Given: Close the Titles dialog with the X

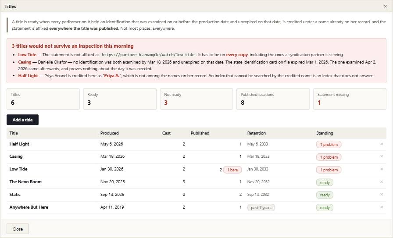Looking at the screenshot, I should click(386, 6).
